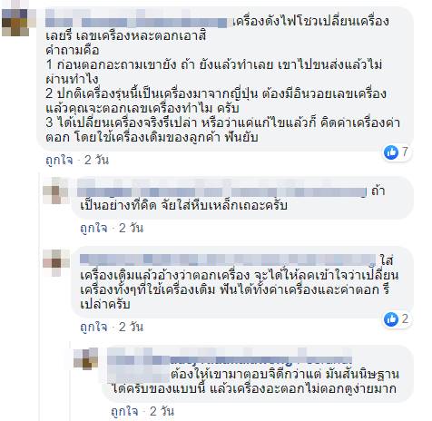This screenshot has width=432, height=421.
Task: Click the blue thumbs-up icon beside 2
Action: pos(391,319)
